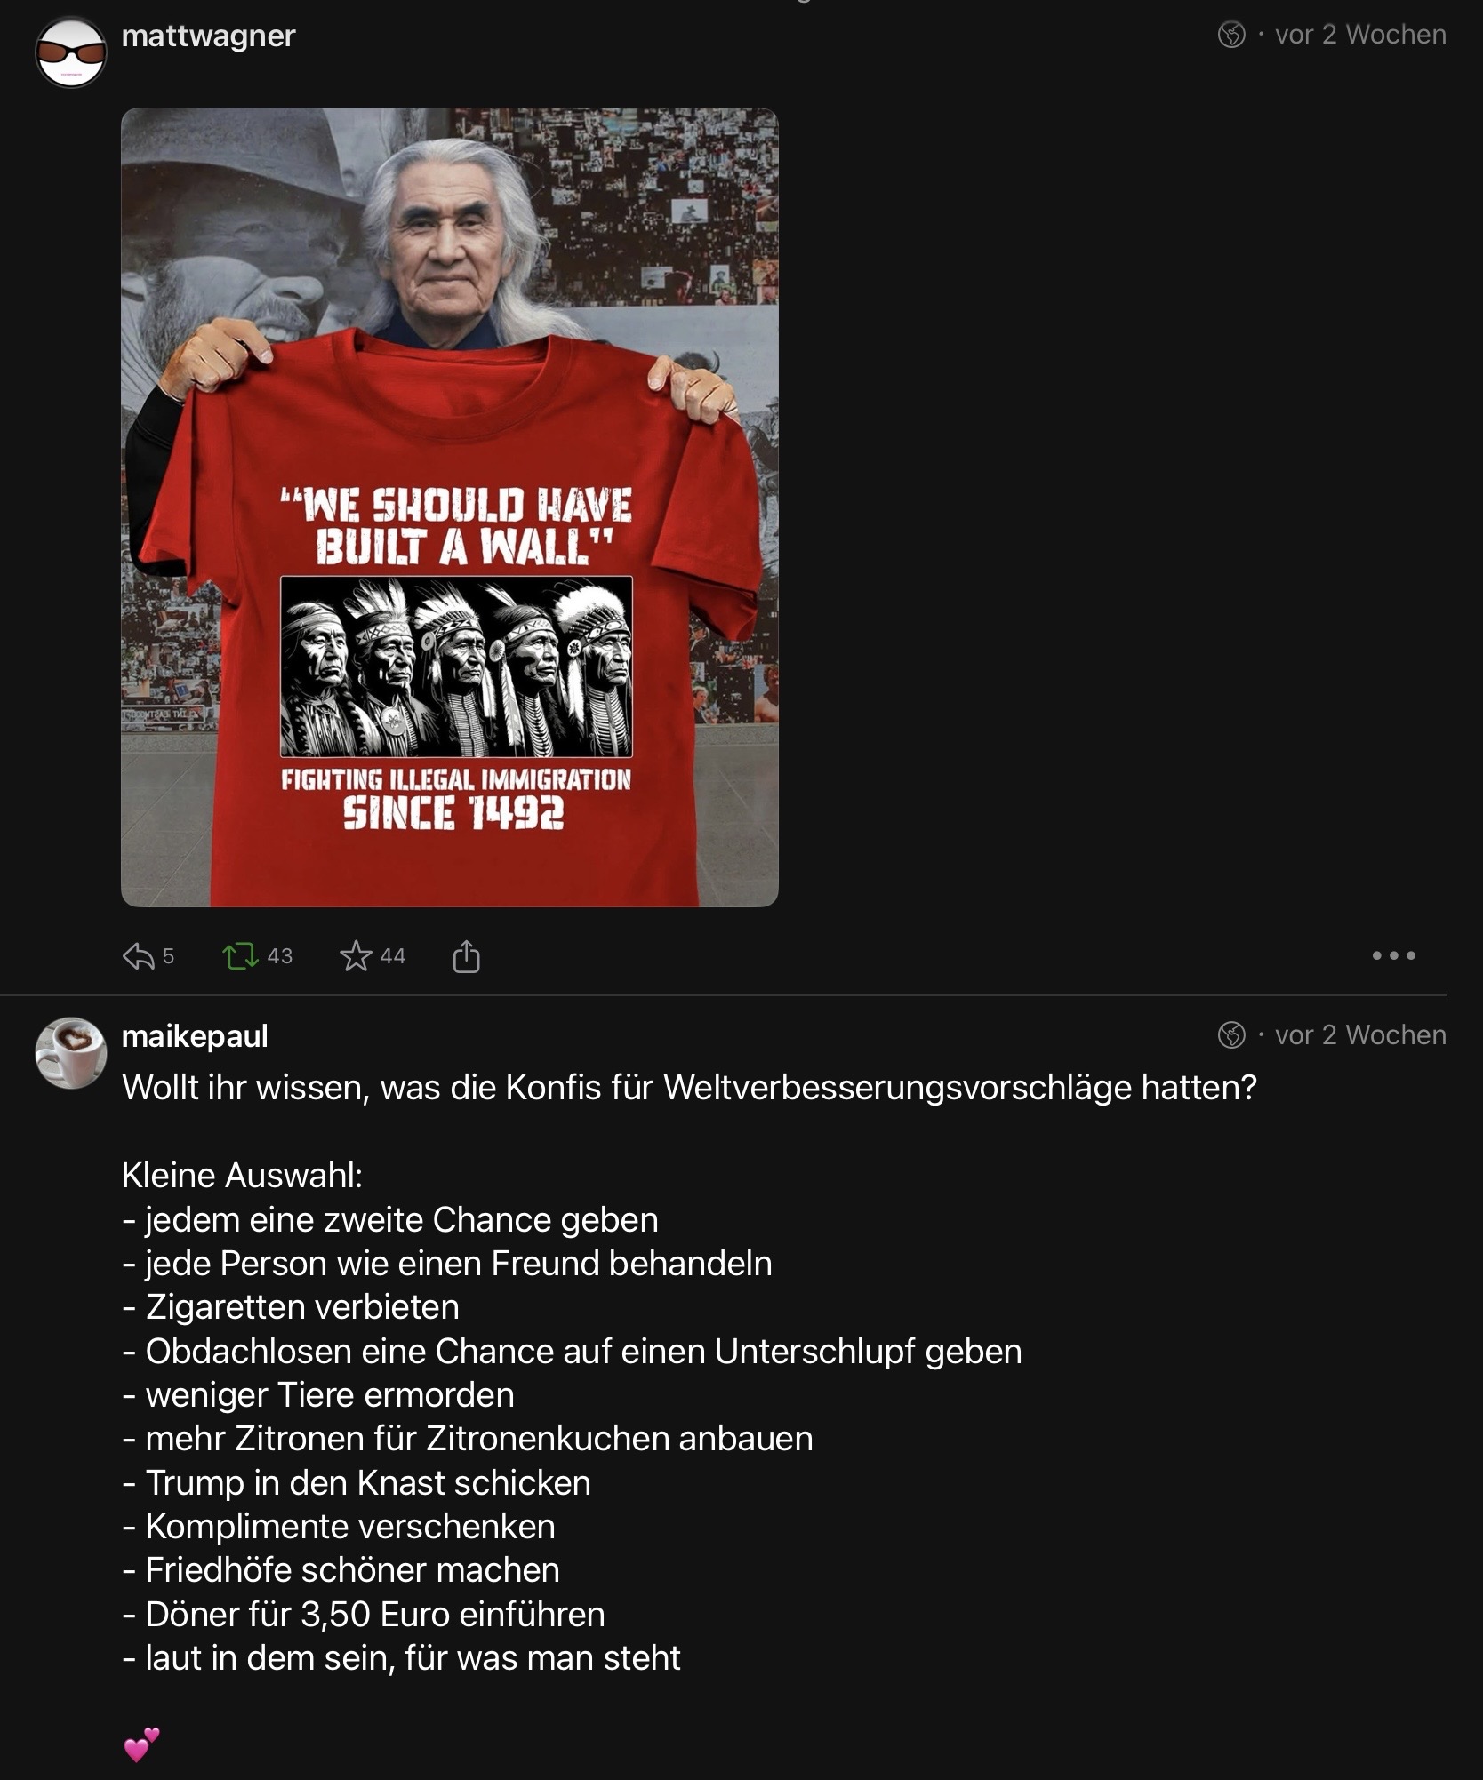View the red t-shirt image fullscreen
This screenshot has height=1780, width=1483.
point(450,507)
